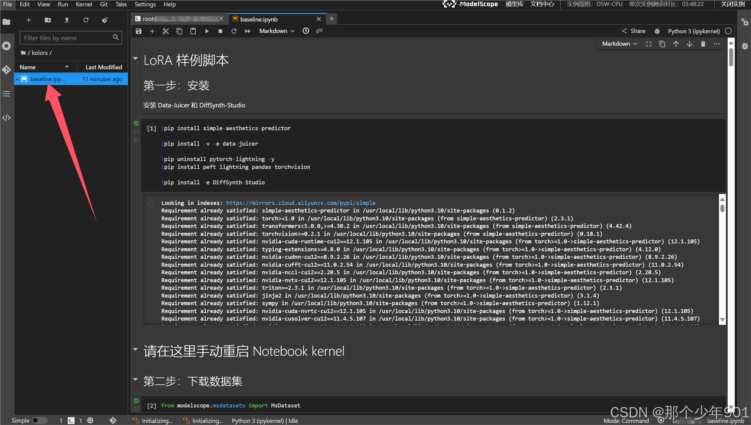Image resolution: width=751 pixels, height=425 pixels.
Task: Copy the selected cell in toolbar
Action: 179,31
